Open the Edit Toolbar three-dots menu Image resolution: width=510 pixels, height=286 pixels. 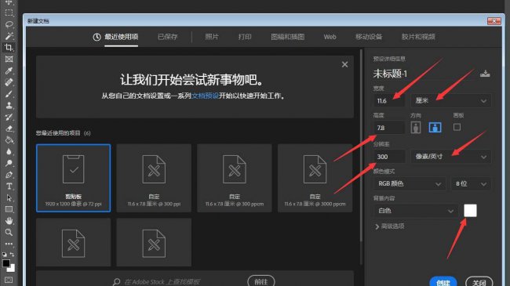[9, 244]
